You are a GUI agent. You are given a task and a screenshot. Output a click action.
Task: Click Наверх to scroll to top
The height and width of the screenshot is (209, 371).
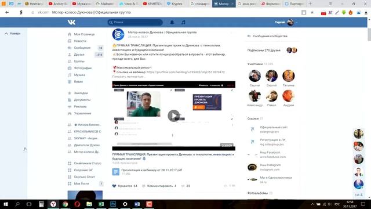pos(13,34)
